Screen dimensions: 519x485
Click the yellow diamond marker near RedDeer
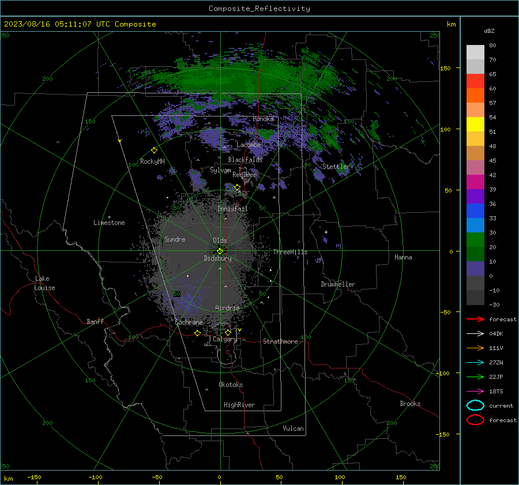tap(237, 187)
